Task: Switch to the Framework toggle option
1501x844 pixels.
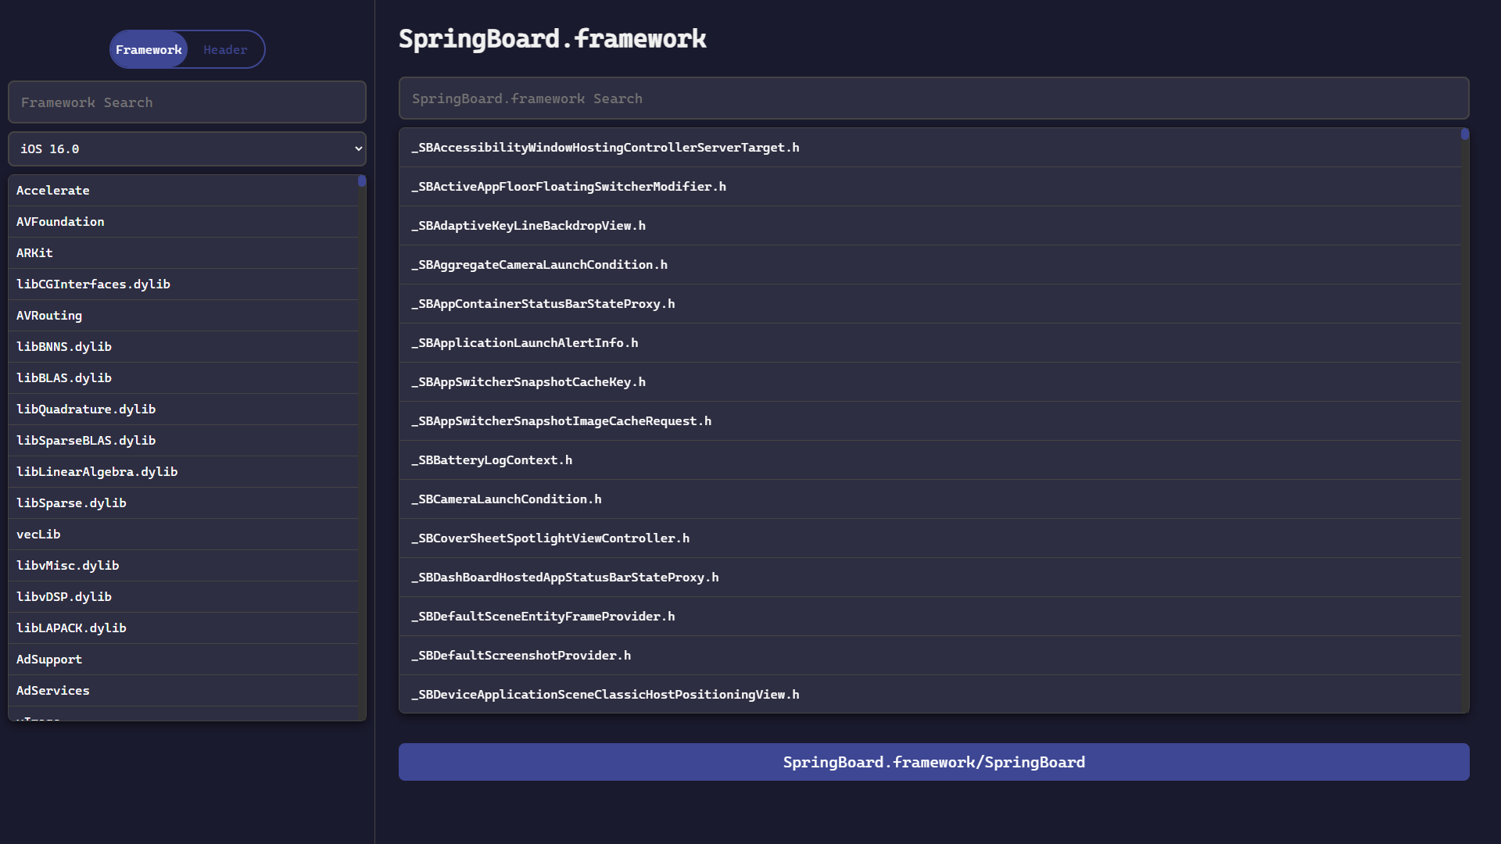Action: (149, 49)
